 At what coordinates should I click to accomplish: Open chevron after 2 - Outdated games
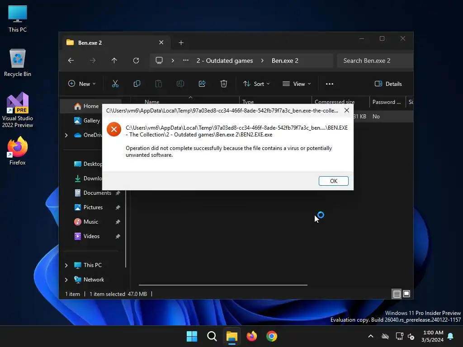point(262,61)
